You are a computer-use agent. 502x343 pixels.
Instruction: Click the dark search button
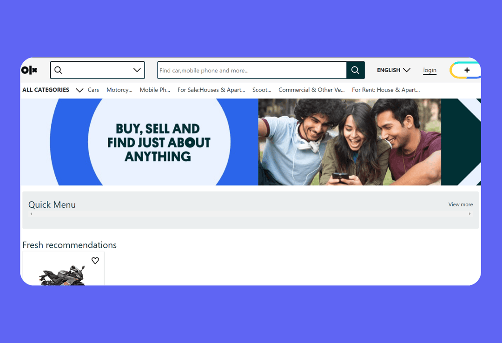point(356,70)
